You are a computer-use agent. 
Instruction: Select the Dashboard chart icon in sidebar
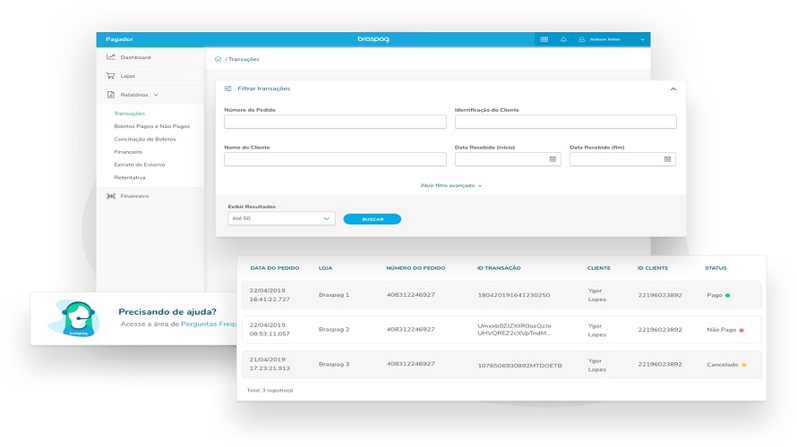(x=110, y=57)
